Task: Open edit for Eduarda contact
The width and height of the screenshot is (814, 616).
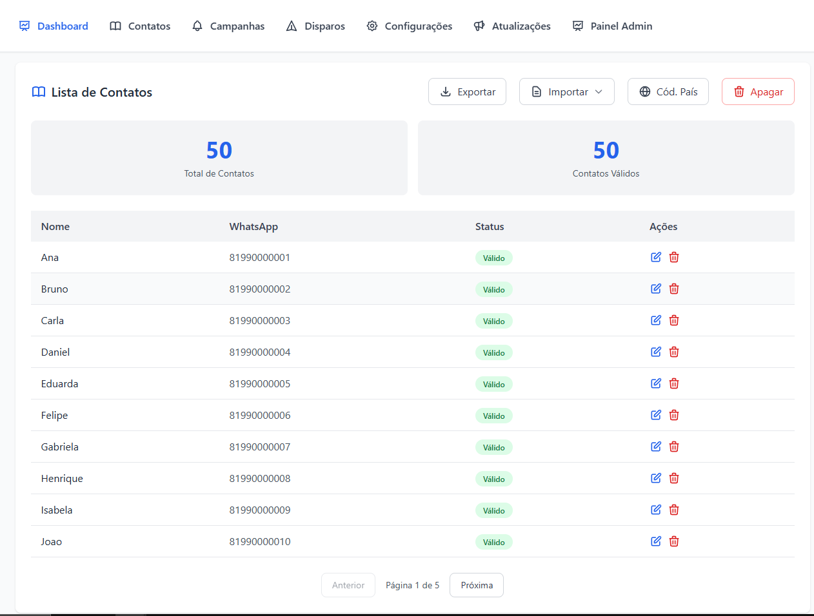Action: [x=656, y=383]
